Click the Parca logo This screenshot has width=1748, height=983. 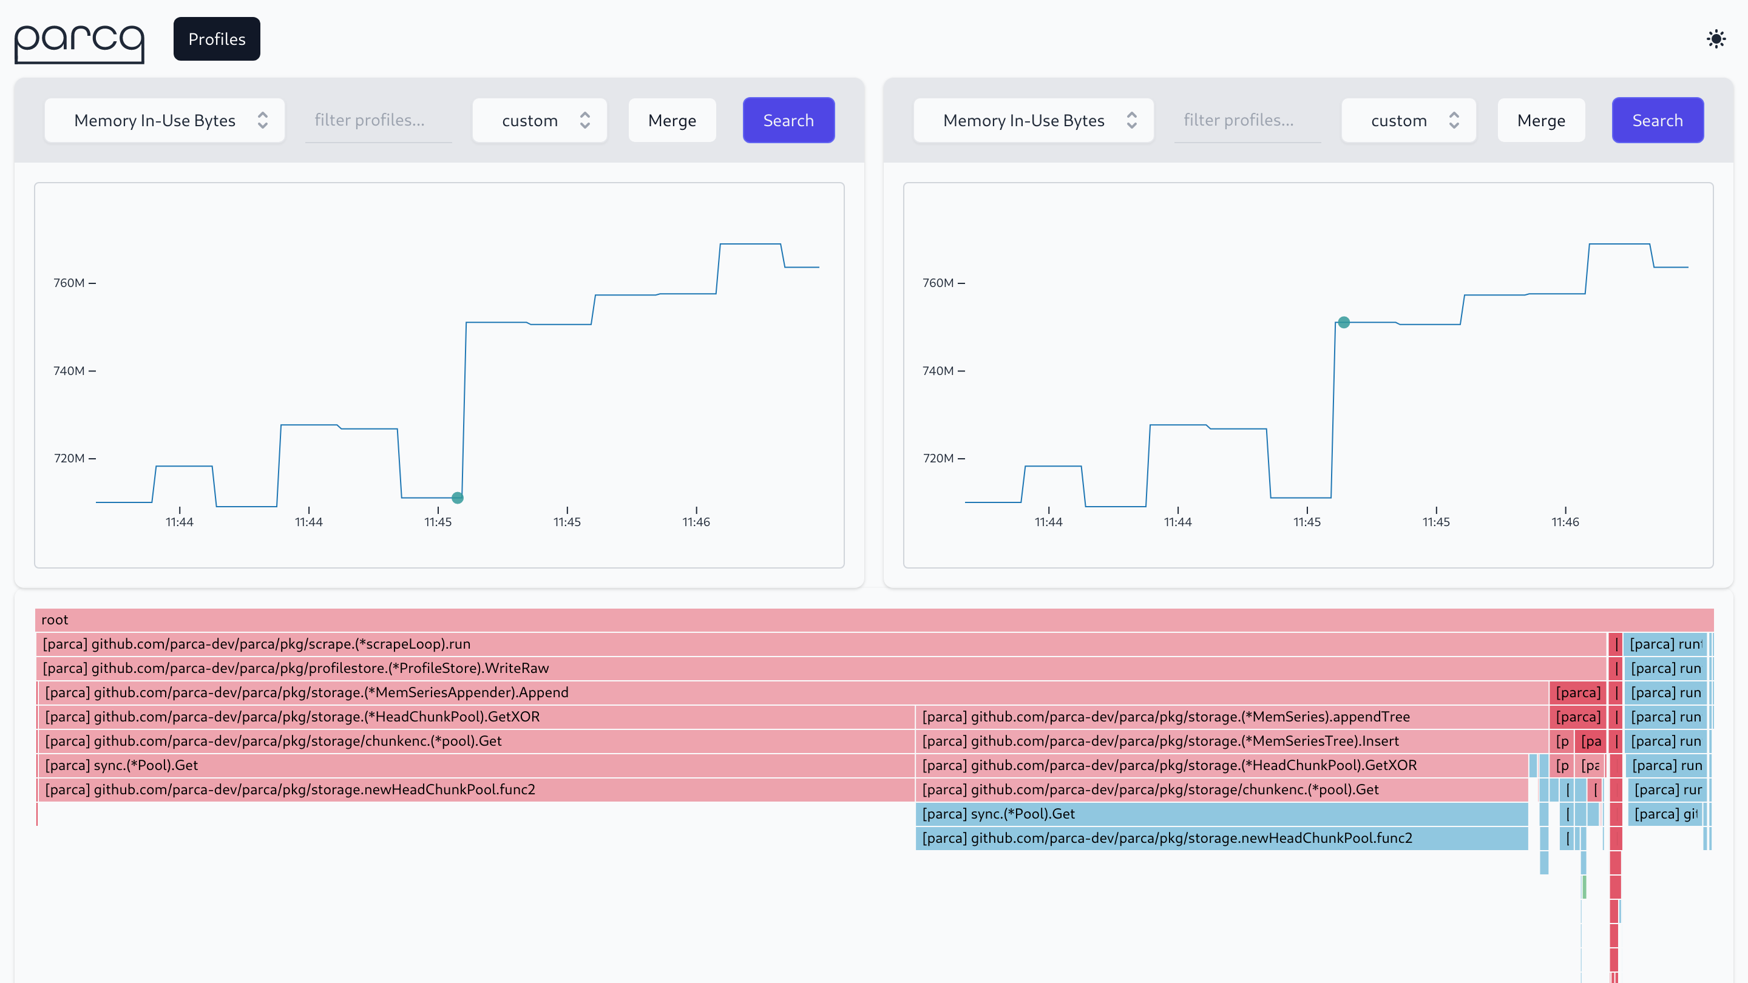[80, 42]
